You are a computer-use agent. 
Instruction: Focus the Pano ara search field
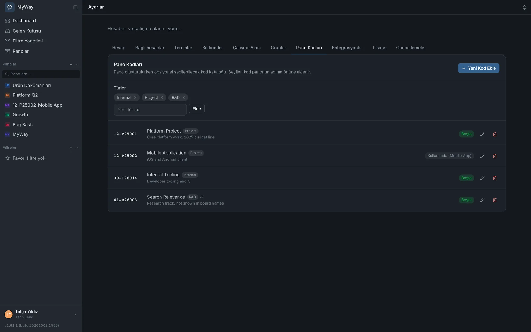point(41,74)
